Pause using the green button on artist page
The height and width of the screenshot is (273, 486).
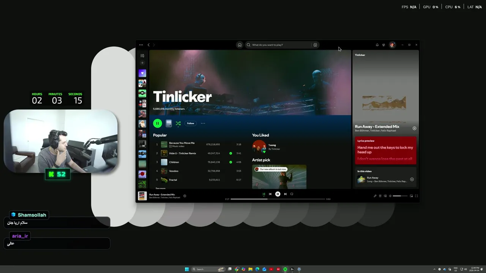coord(158,123)
